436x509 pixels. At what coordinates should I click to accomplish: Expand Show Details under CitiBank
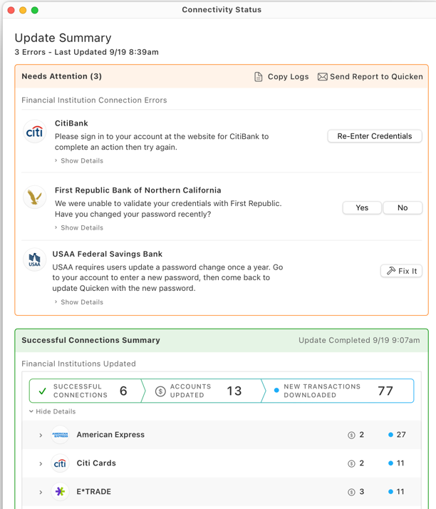point(79,161)
